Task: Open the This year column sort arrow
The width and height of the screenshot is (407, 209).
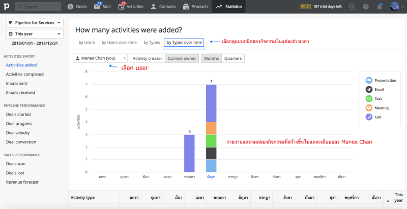Action: click(388, 201)
